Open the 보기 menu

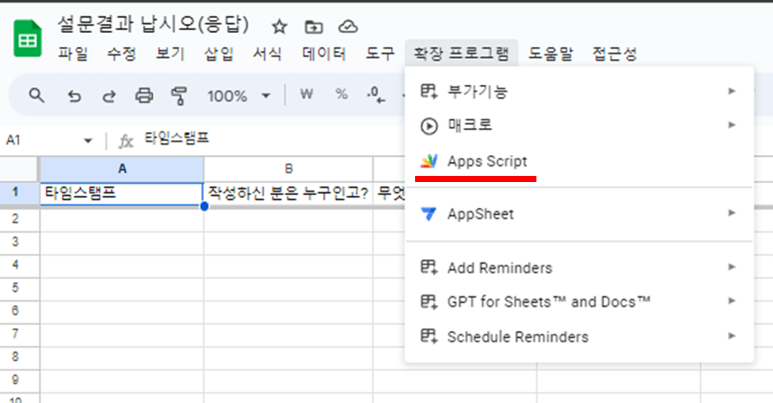170,53
